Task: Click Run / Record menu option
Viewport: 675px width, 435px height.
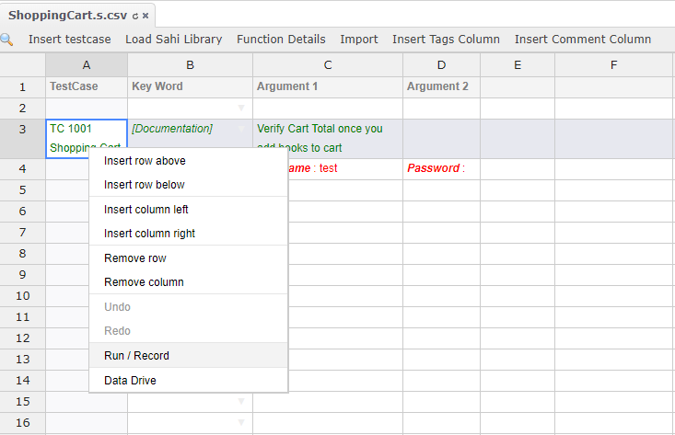Action: [x=136, y=356]
